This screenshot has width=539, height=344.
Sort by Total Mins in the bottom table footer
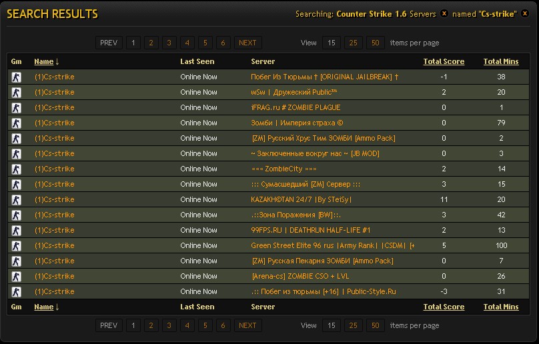click(501, 307)
